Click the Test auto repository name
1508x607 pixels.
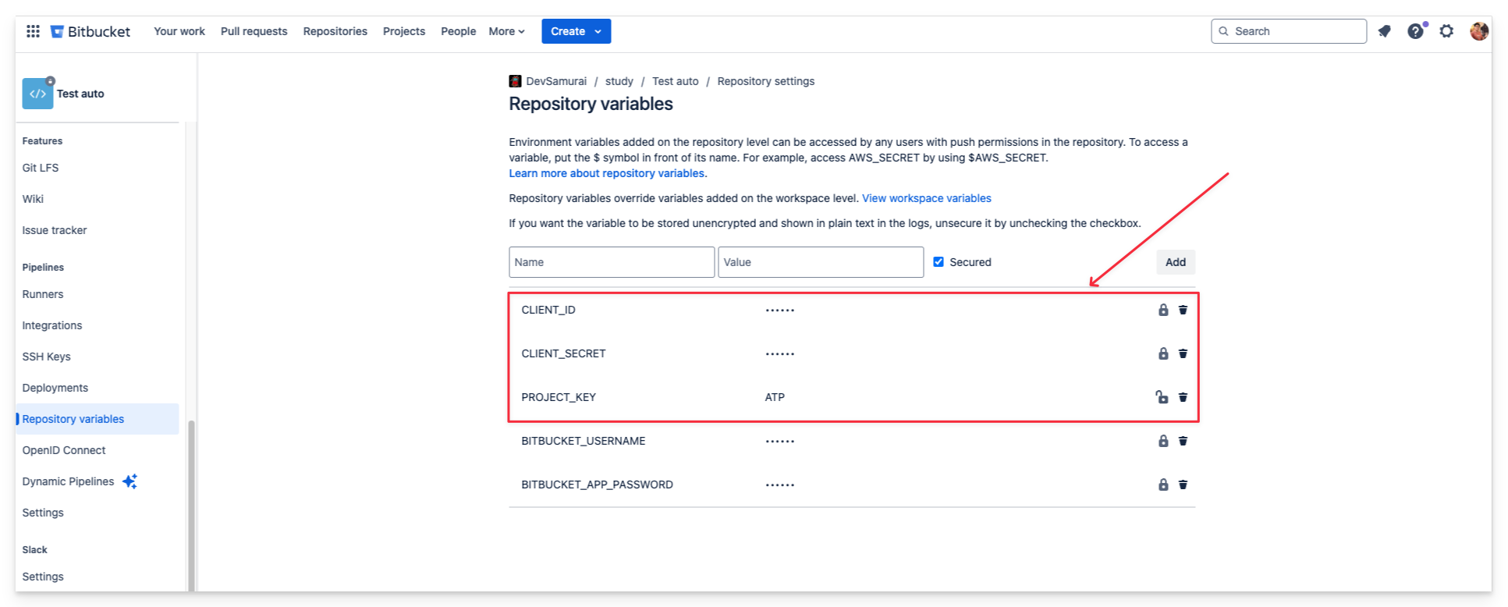point(80,94)
